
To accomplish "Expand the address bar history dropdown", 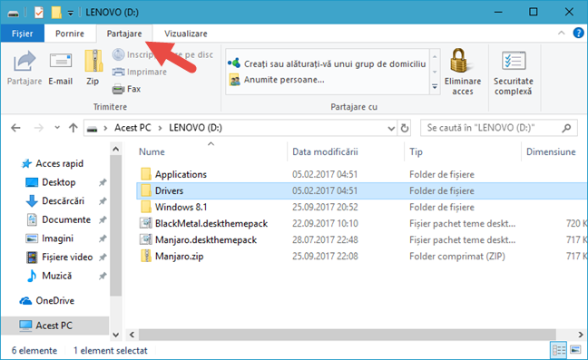I will 391,128.
